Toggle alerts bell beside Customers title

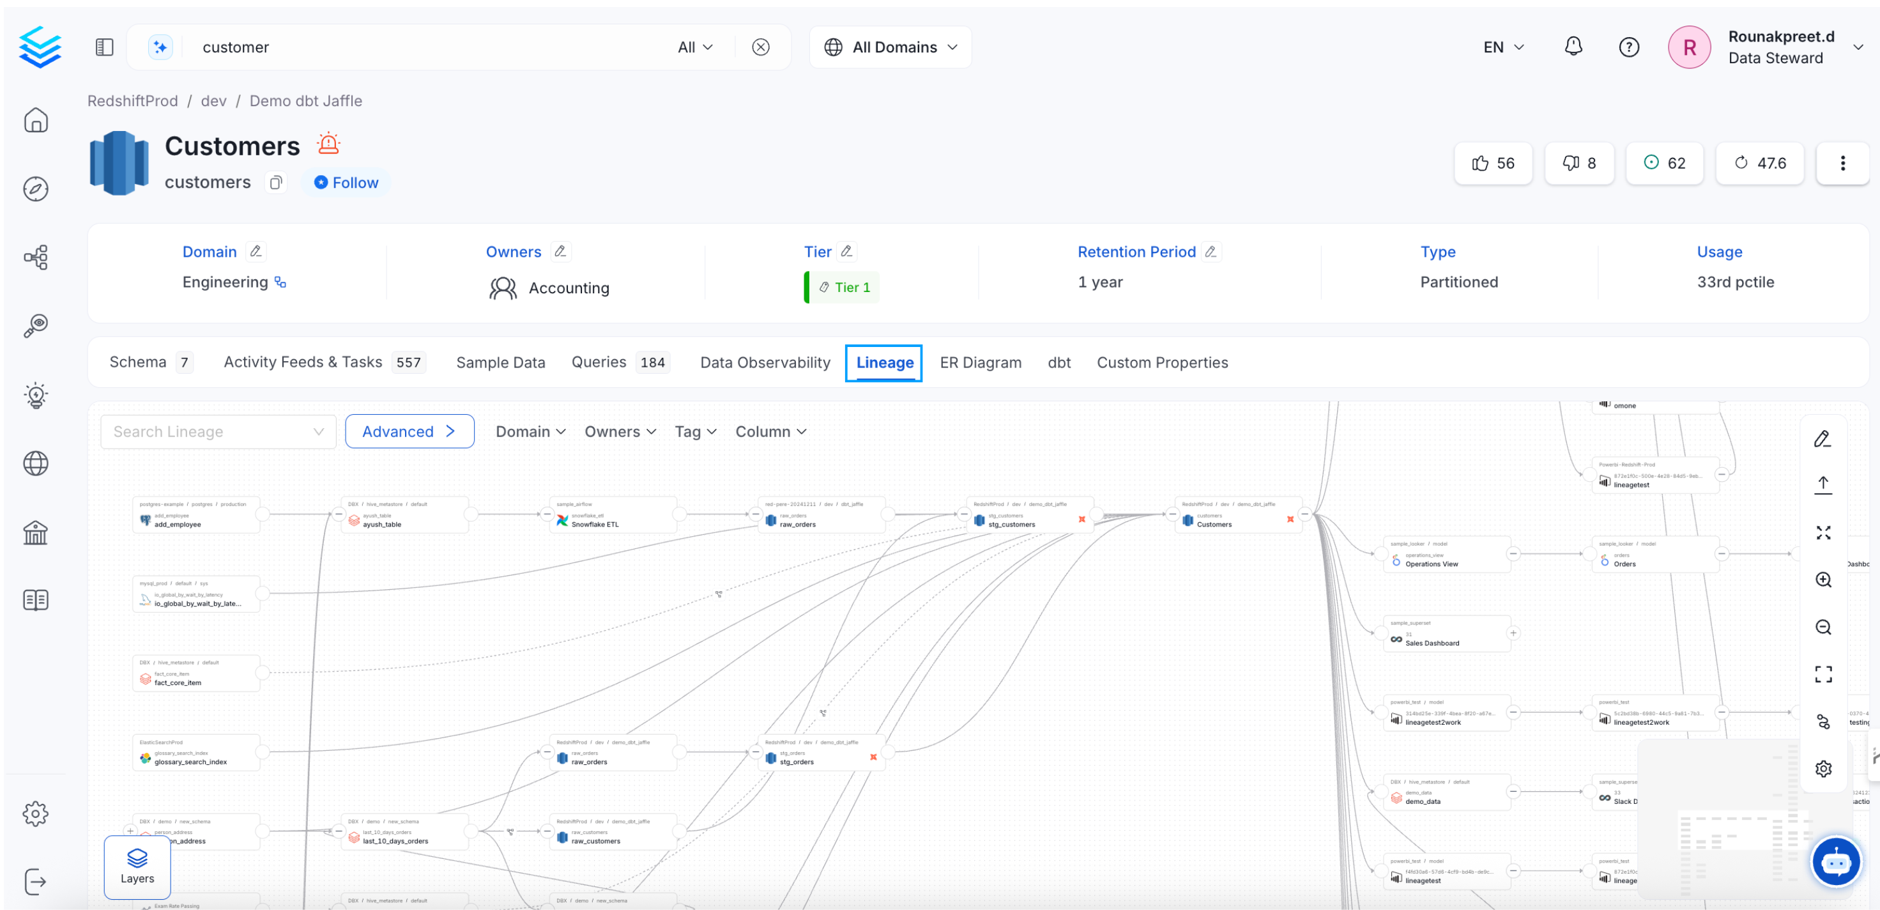(x=328, y=143)
